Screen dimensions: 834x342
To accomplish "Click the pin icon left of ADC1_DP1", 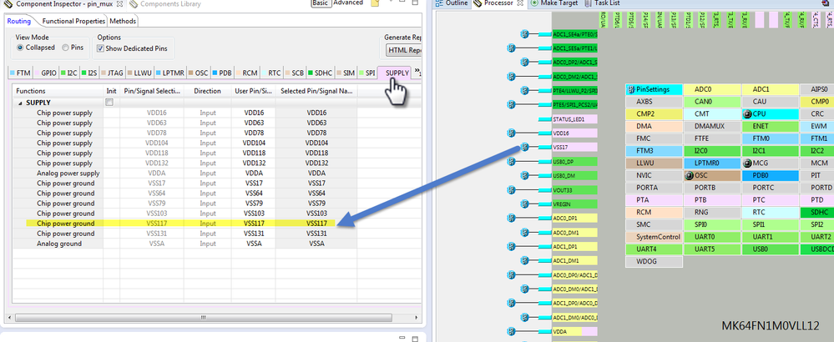I will pyautogui.click(x=511, y=246).
